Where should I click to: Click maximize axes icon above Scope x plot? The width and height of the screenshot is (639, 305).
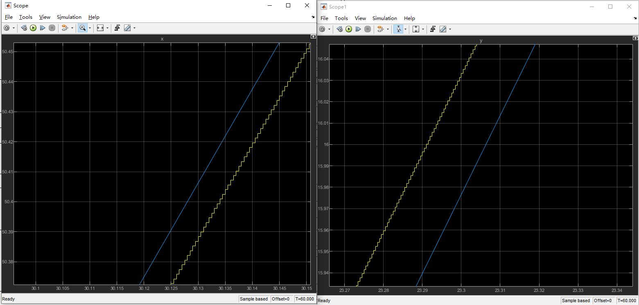coord(313,37)
